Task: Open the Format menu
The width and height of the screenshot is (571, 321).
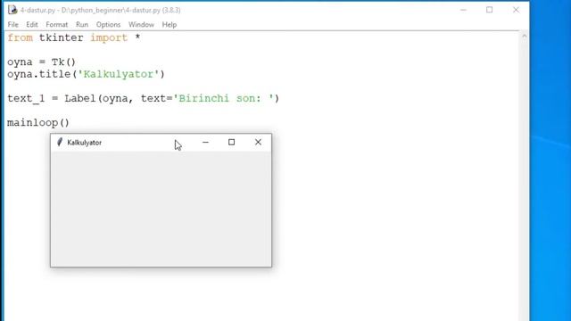Action: pyautogui.click(x=56, y=25)
